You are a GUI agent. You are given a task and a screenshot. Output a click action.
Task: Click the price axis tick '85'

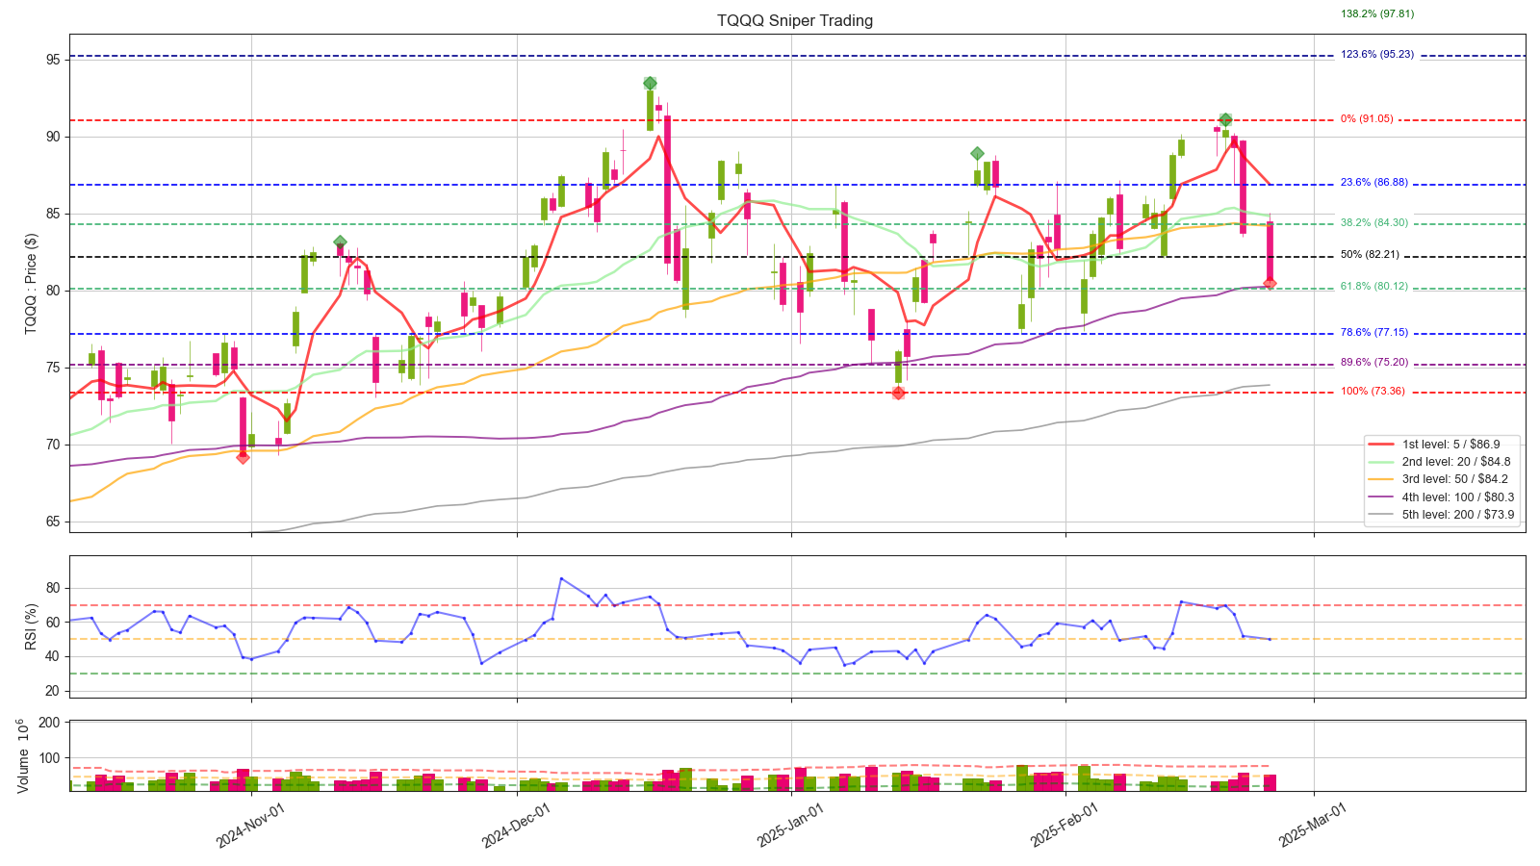pyautogui.click(x=52, y=214)
